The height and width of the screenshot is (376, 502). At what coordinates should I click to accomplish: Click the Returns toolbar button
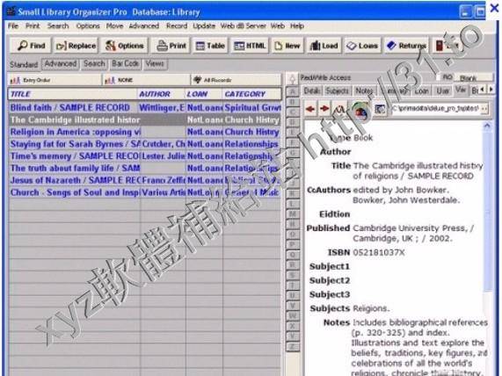pyautogui.click(x=406, y=46)
